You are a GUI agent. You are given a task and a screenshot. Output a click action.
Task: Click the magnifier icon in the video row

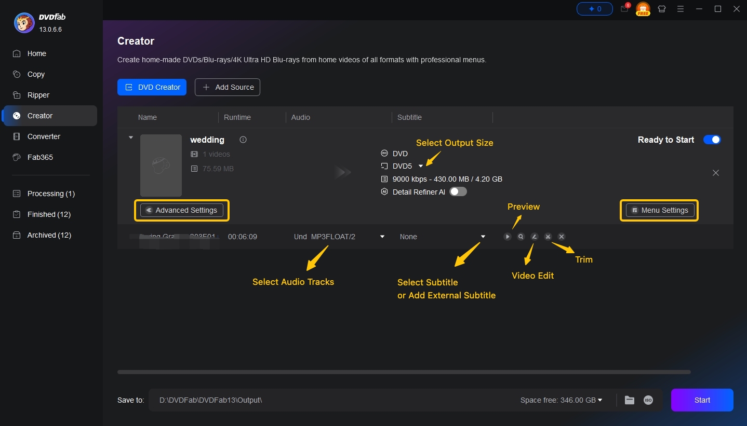[521, 237]
